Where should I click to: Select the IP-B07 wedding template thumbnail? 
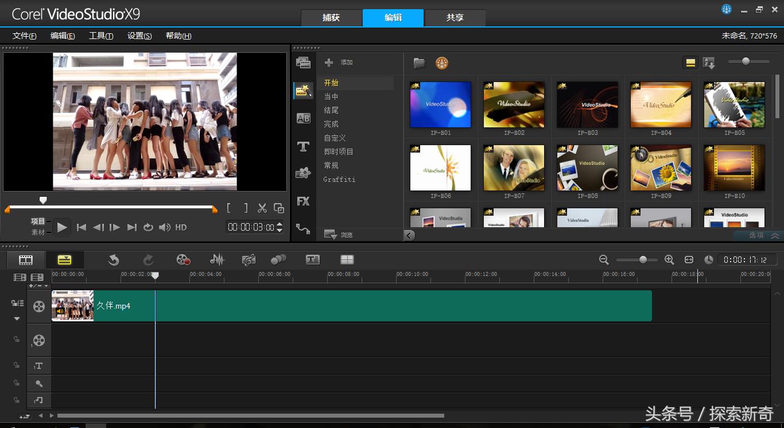click(x=514, y=168)
